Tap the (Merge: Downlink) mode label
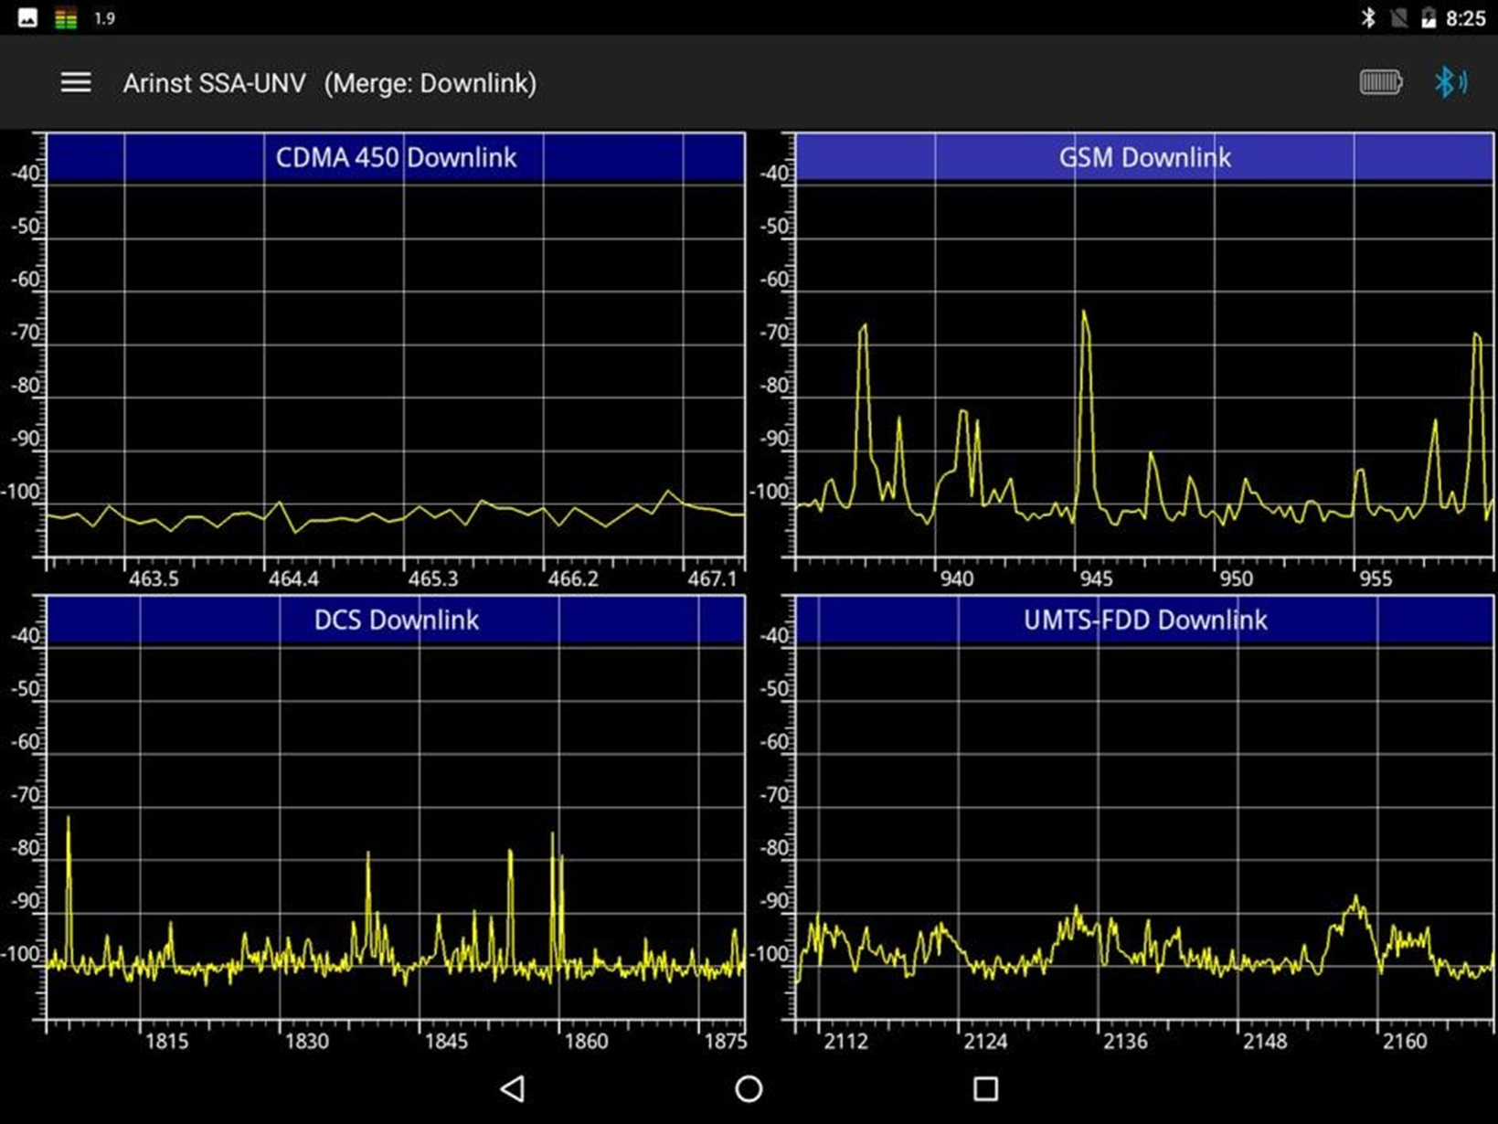This screenshot has width=1498, height=1124. pyautogui.click(x=430, y=84)
